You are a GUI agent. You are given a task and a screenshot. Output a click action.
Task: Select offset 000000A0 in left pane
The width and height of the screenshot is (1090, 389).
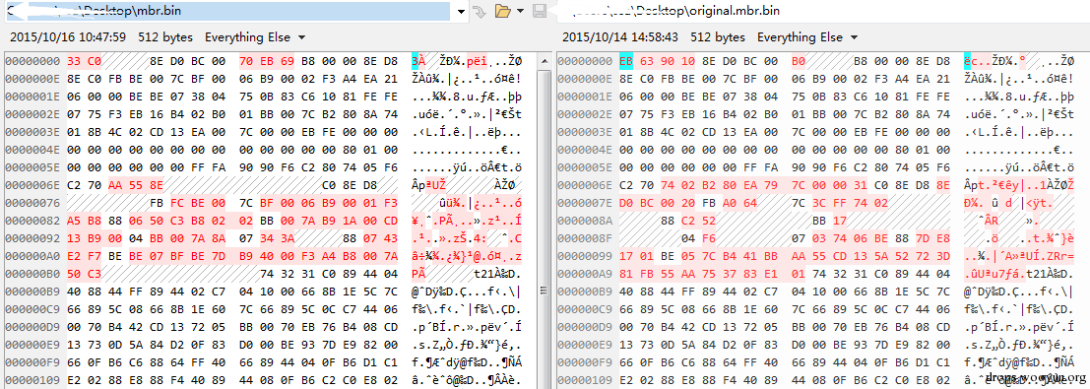(x=32, y=256)
